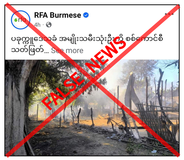Expand post text with See more
Viewport: 184px width, 160px height.
pos(67,51)
